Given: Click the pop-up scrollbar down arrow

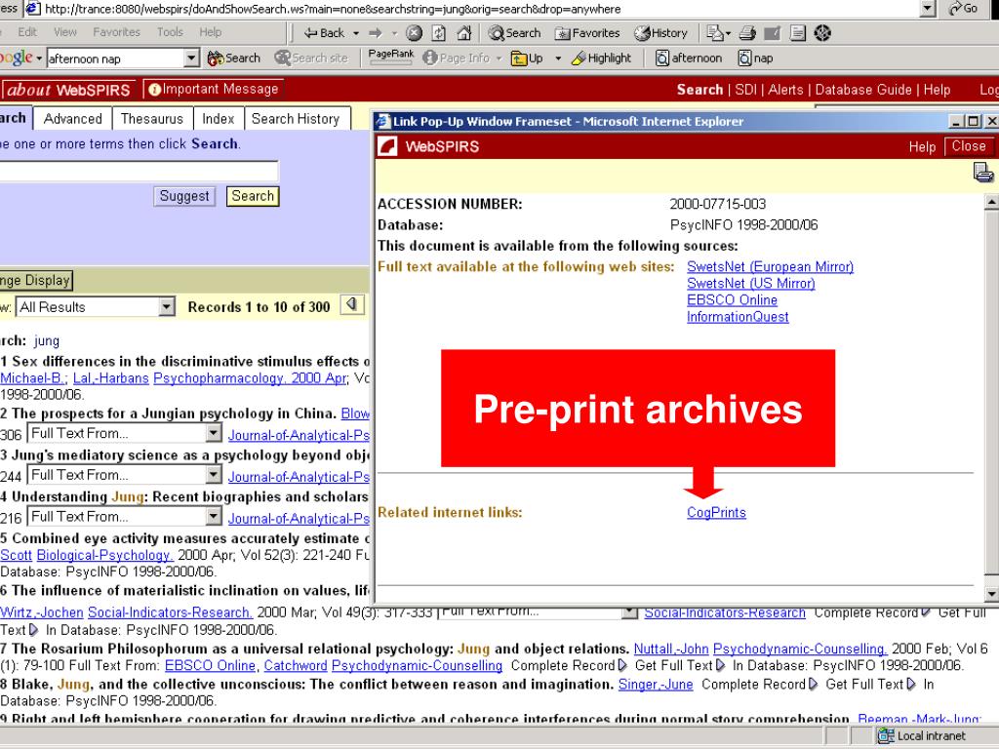Looking at the screenshot, I should click(991, 594).
